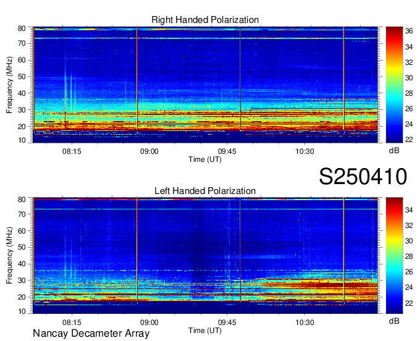The width and height of the screenshot is (420, 341).
Task: Click the 50 MHz tick of Right Handed plot
Action: [22, 77]
